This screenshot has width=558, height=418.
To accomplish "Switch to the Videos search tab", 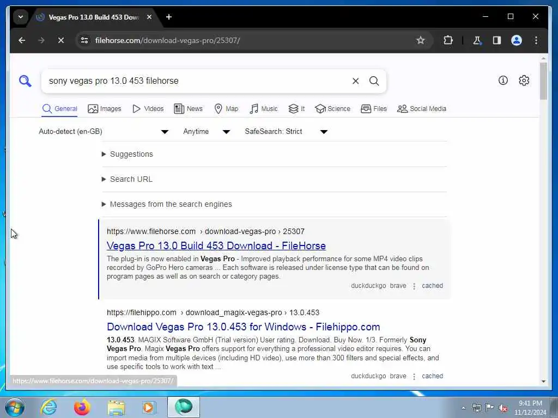I will (148, 109).
